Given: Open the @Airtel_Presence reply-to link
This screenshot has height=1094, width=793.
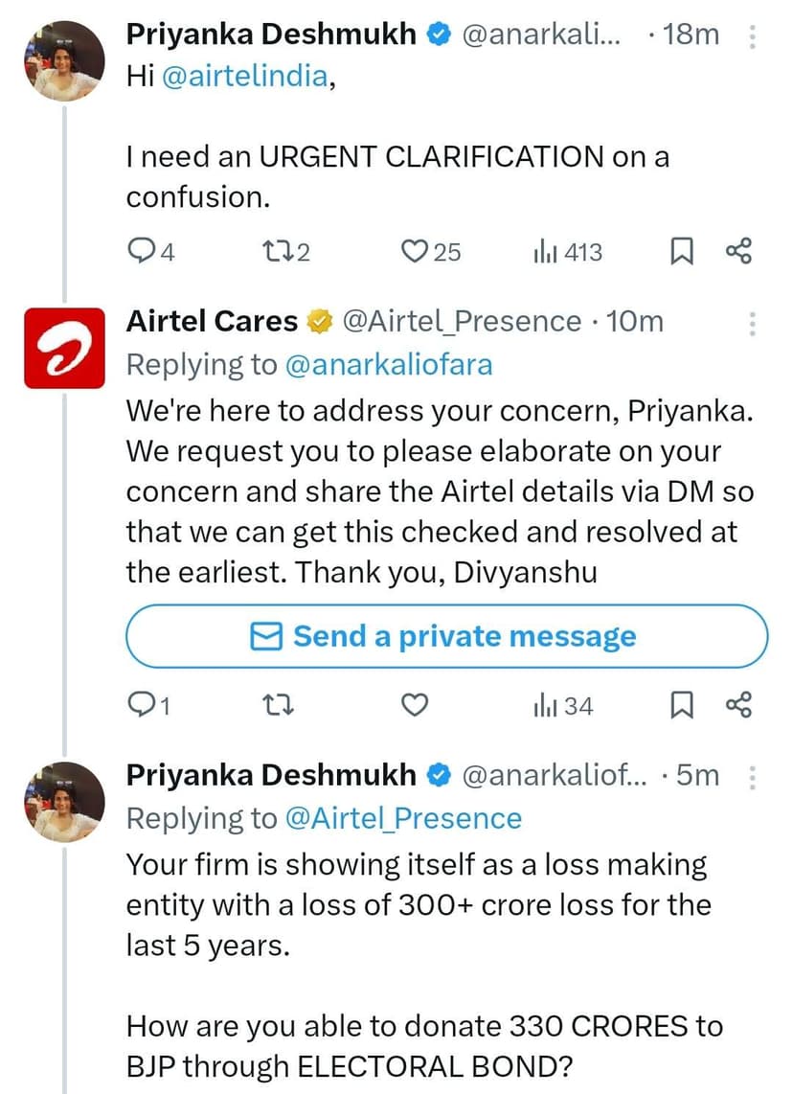Looking at the screenshot, I should pyautogui.click(x=402, y=818).
